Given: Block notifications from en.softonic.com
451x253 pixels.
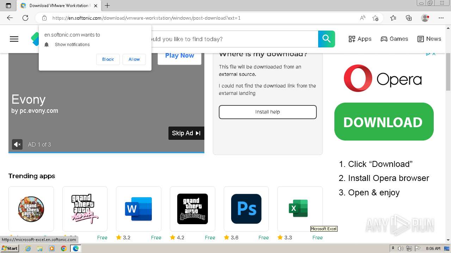Looking at the screenshot, I should pyautogui.click(x=108, y=59).
